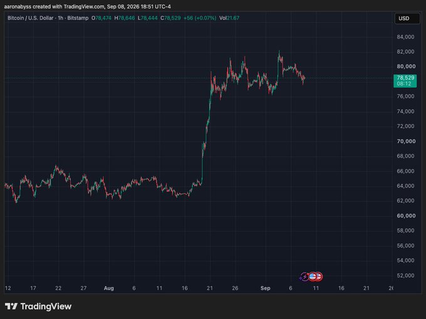Click the 1h interval label in legend

(60, 18)
